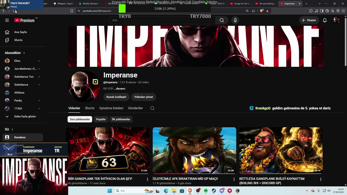Open Discord from the taskbar
The image size is (347, 195).
point(222,191)
